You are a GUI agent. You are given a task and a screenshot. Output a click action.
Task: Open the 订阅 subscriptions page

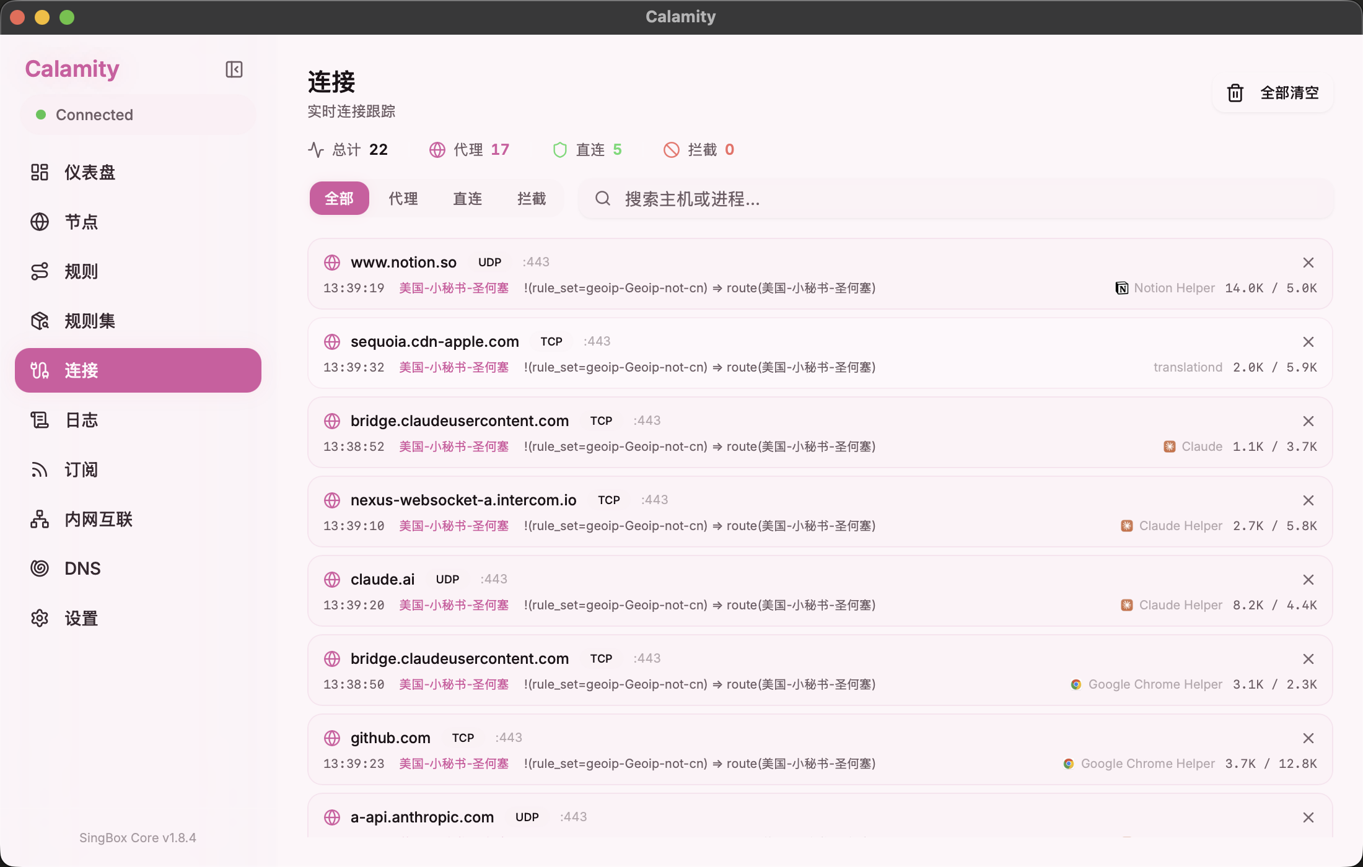click(x=81, y=469)
